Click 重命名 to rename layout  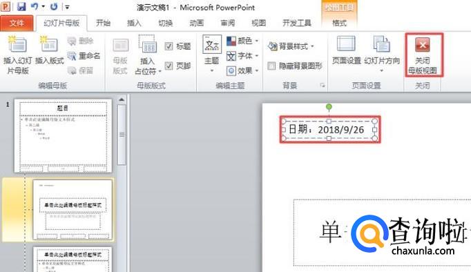(x=84, y=56)
